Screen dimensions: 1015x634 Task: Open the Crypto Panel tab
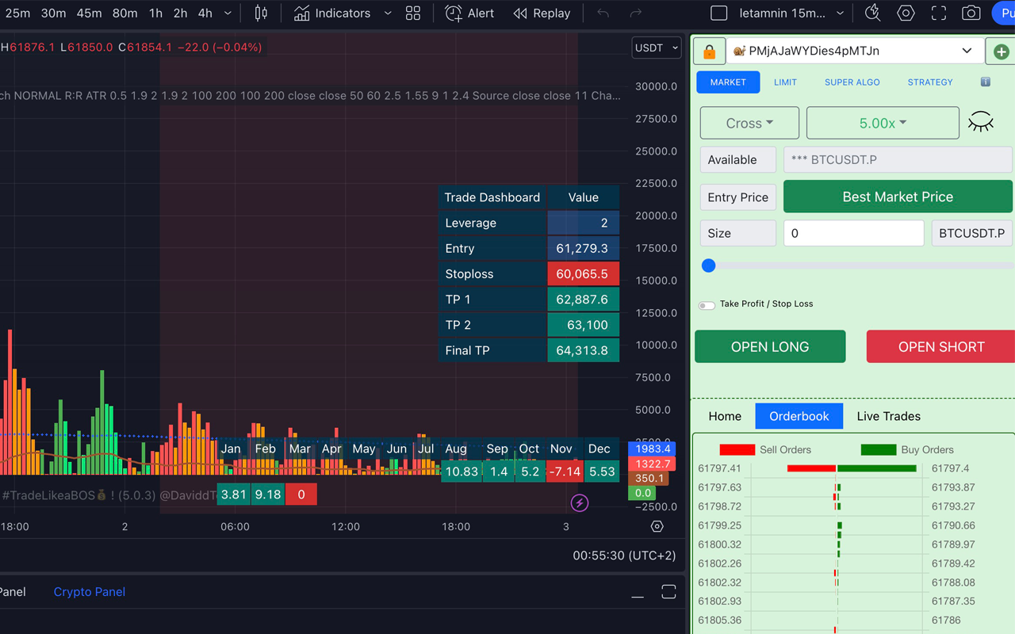coord(90,592)
